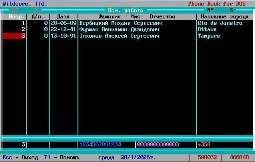Click the city cell 'Rio de Janeiro'
The image size is (255, 162).
220,23
